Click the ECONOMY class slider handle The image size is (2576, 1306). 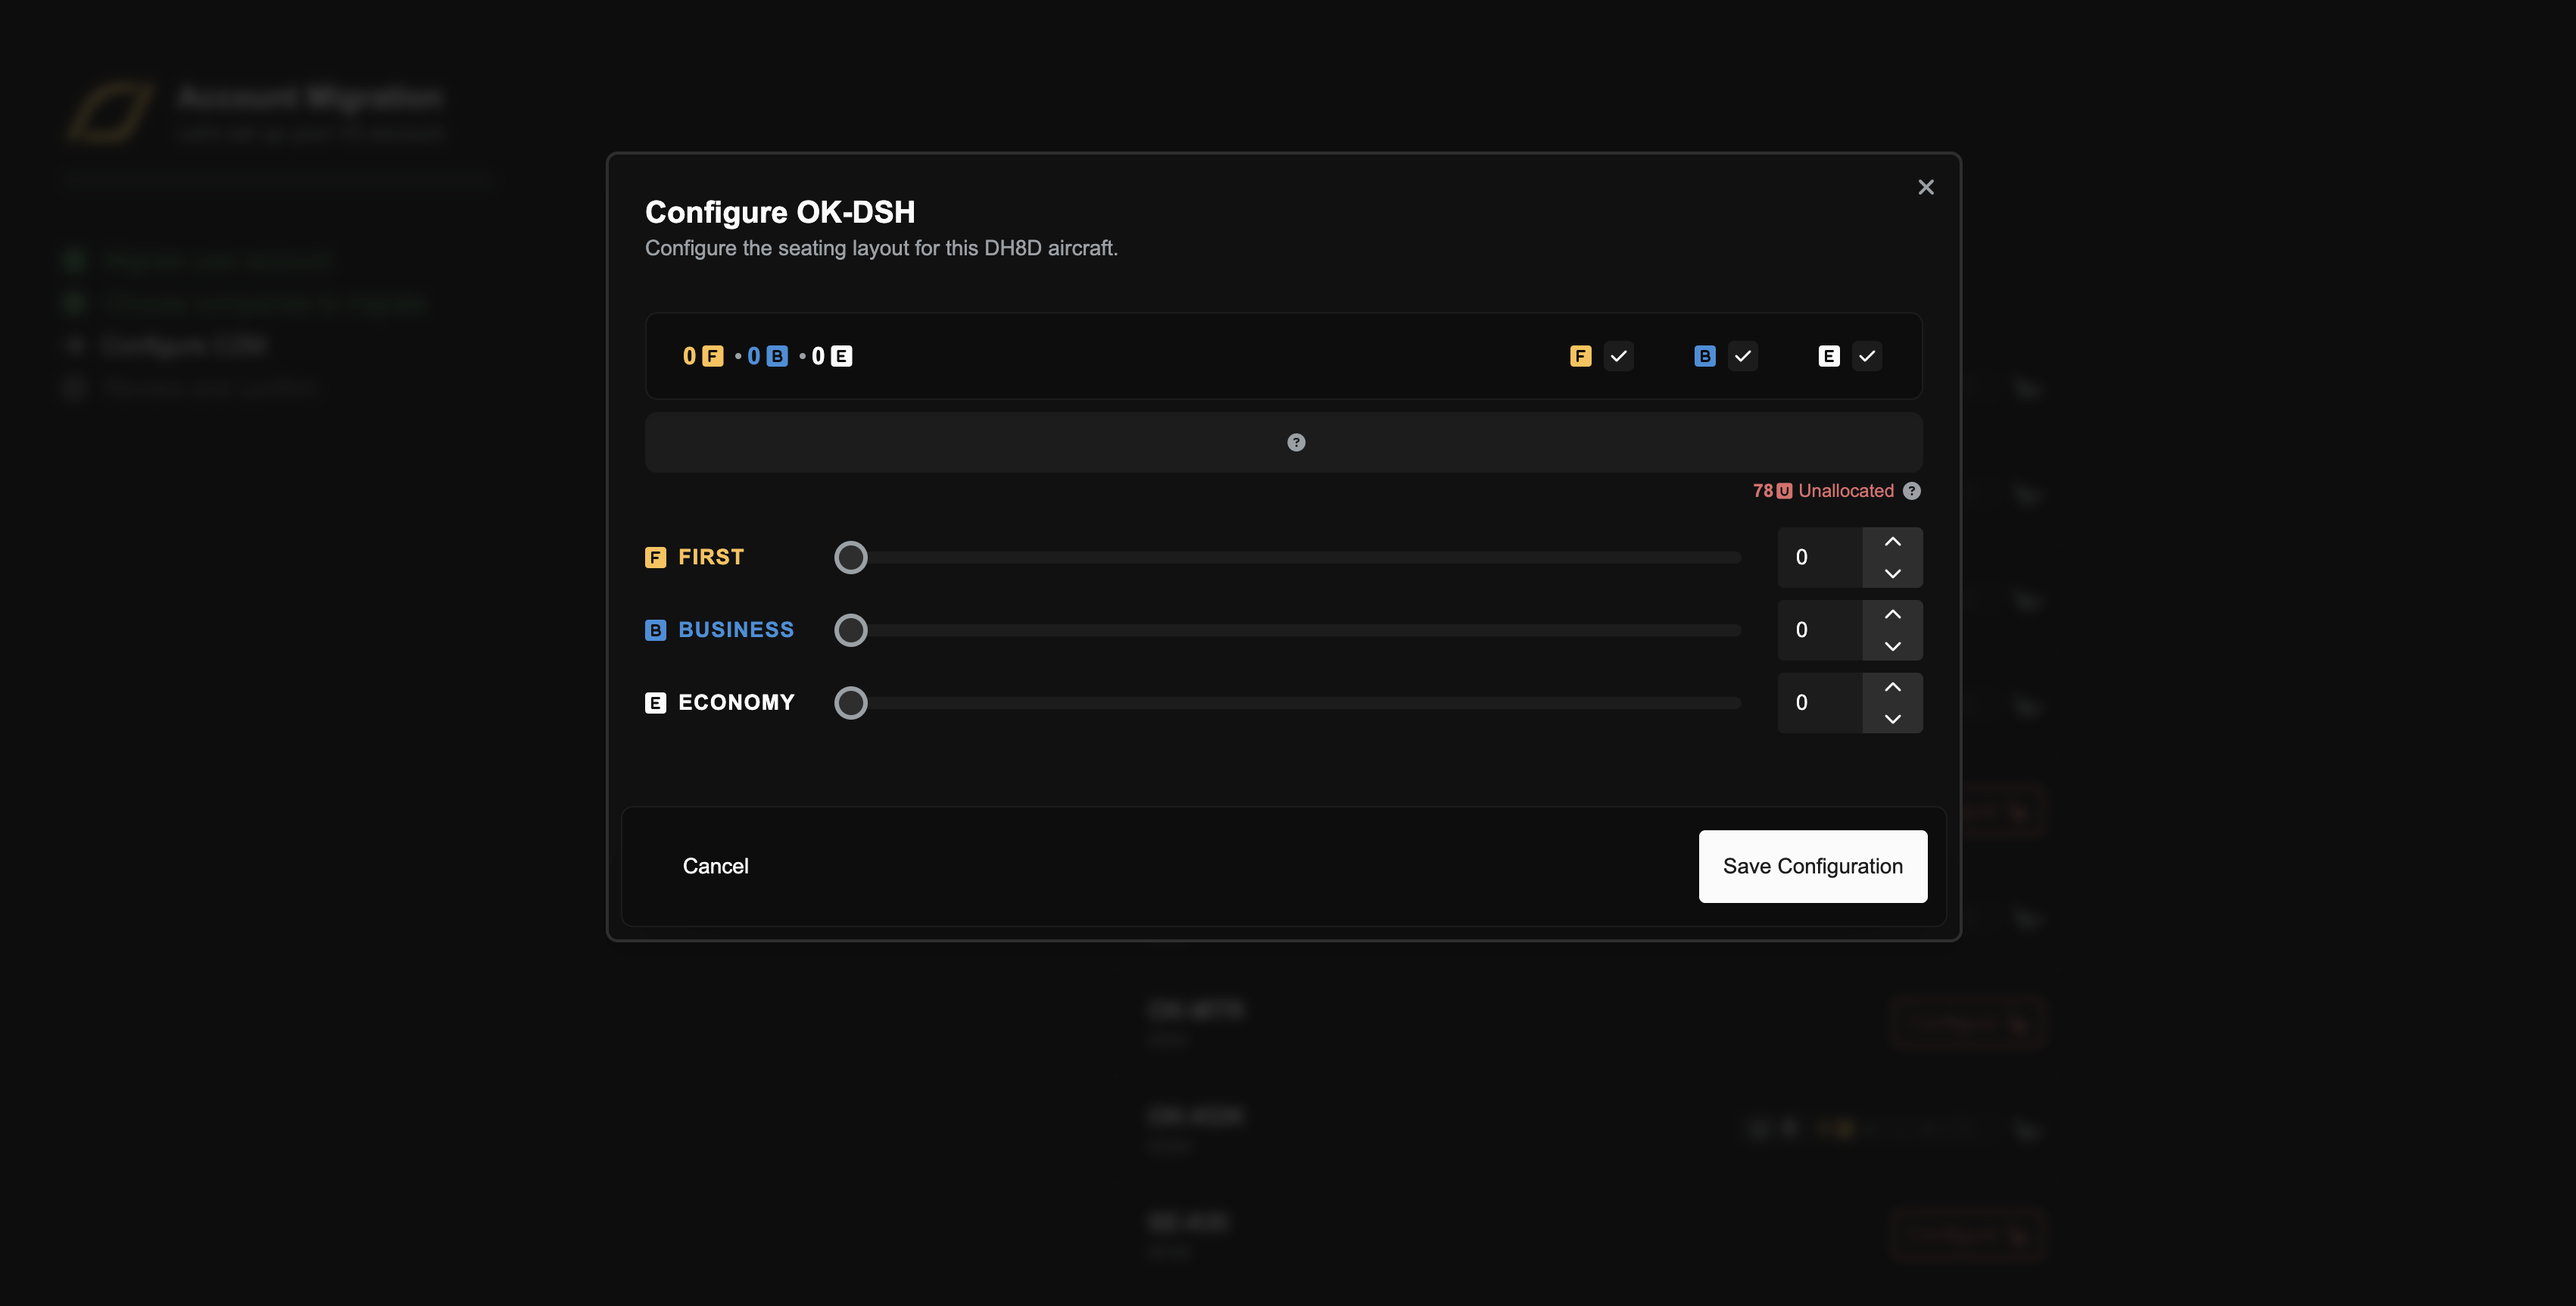[851, 702]
